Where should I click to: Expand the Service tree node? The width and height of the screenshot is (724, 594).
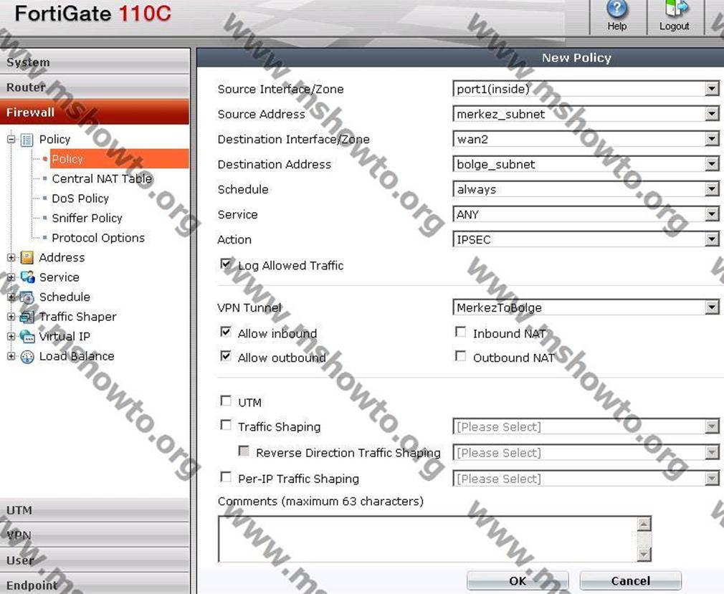coord(11,277)
